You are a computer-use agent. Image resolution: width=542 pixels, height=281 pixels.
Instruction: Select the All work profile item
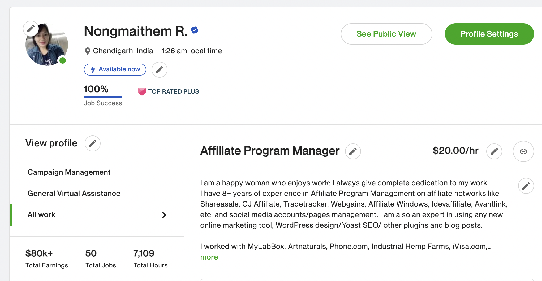pos(41,215)
